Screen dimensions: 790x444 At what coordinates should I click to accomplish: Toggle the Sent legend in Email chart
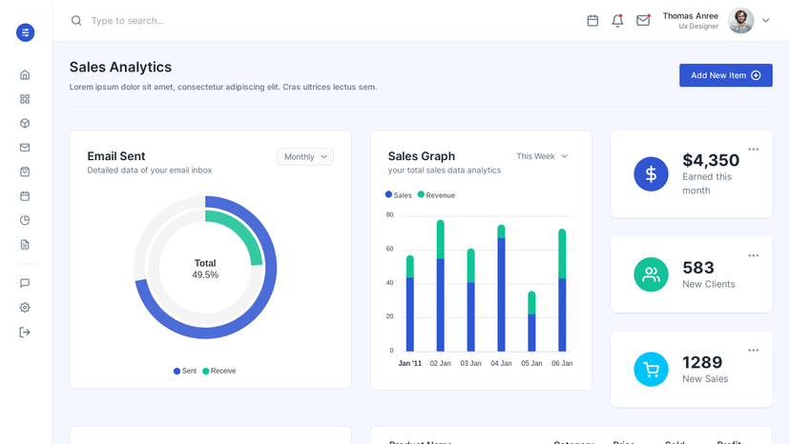185,371
